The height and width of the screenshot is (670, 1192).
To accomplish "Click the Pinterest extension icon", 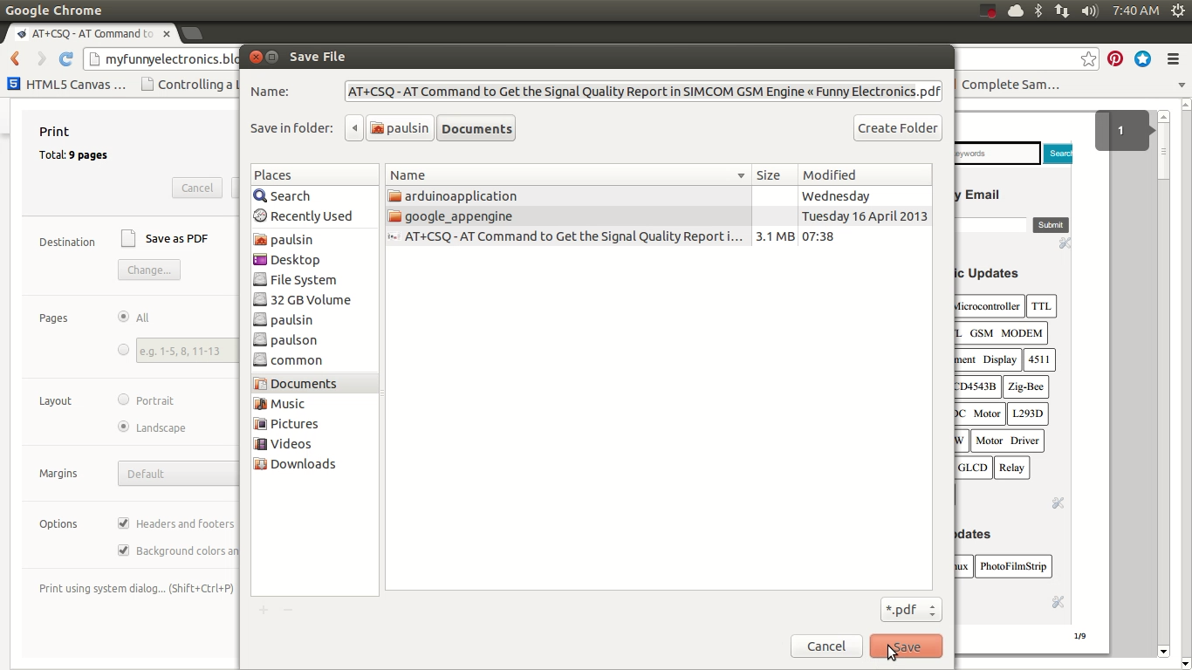I will (1115, 59).
